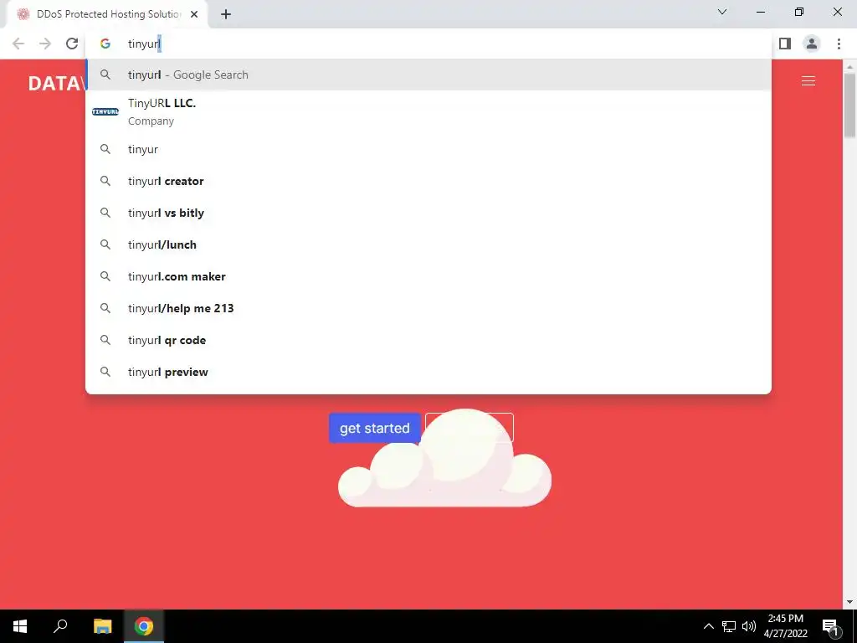This screenshot has width=857, height=643.
Task: Open the taskbar clock and date
Action: [785, 626]
